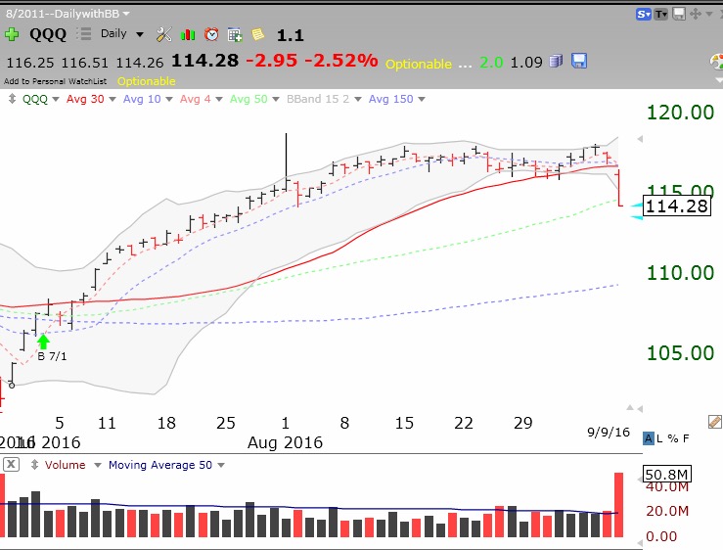Open the symbol list icon beside QQQ
Image resolution: width=723 pixels, height=550 pixels.
[84, 34]
